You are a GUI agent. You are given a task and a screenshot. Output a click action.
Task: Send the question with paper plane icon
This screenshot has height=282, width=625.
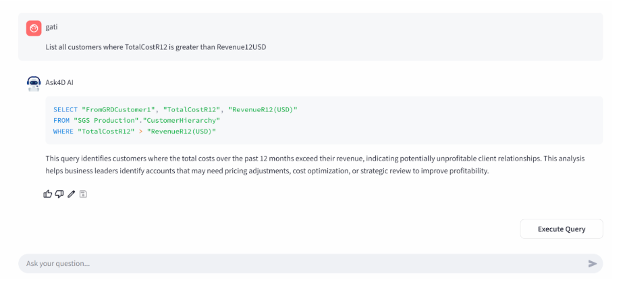point(593,264)
